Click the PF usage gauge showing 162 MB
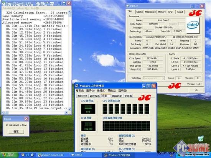211x158 pixels. (x=88, y=126)
